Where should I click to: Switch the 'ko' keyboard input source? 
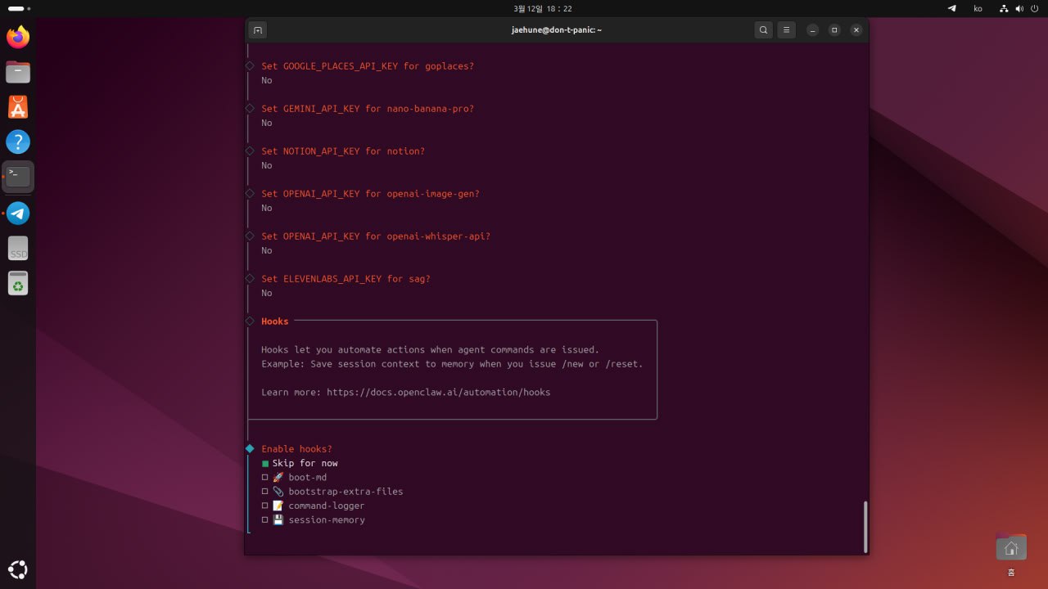pos(978,8)
